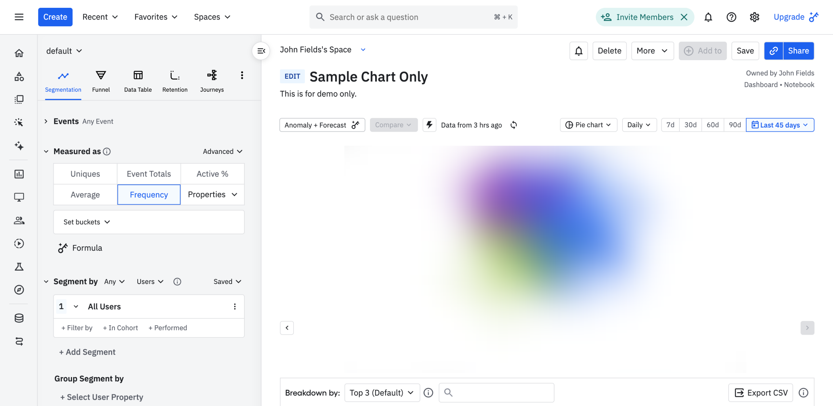Open the Pie chart type dropdown
This screenshot has width=833, height=406.
tap(588, 125)
